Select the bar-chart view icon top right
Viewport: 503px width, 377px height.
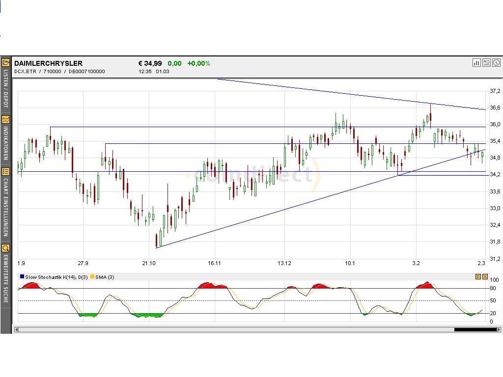476,63
